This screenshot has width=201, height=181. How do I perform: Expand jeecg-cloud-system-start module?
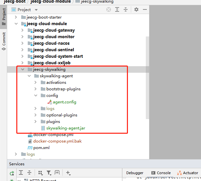[23, 56]
